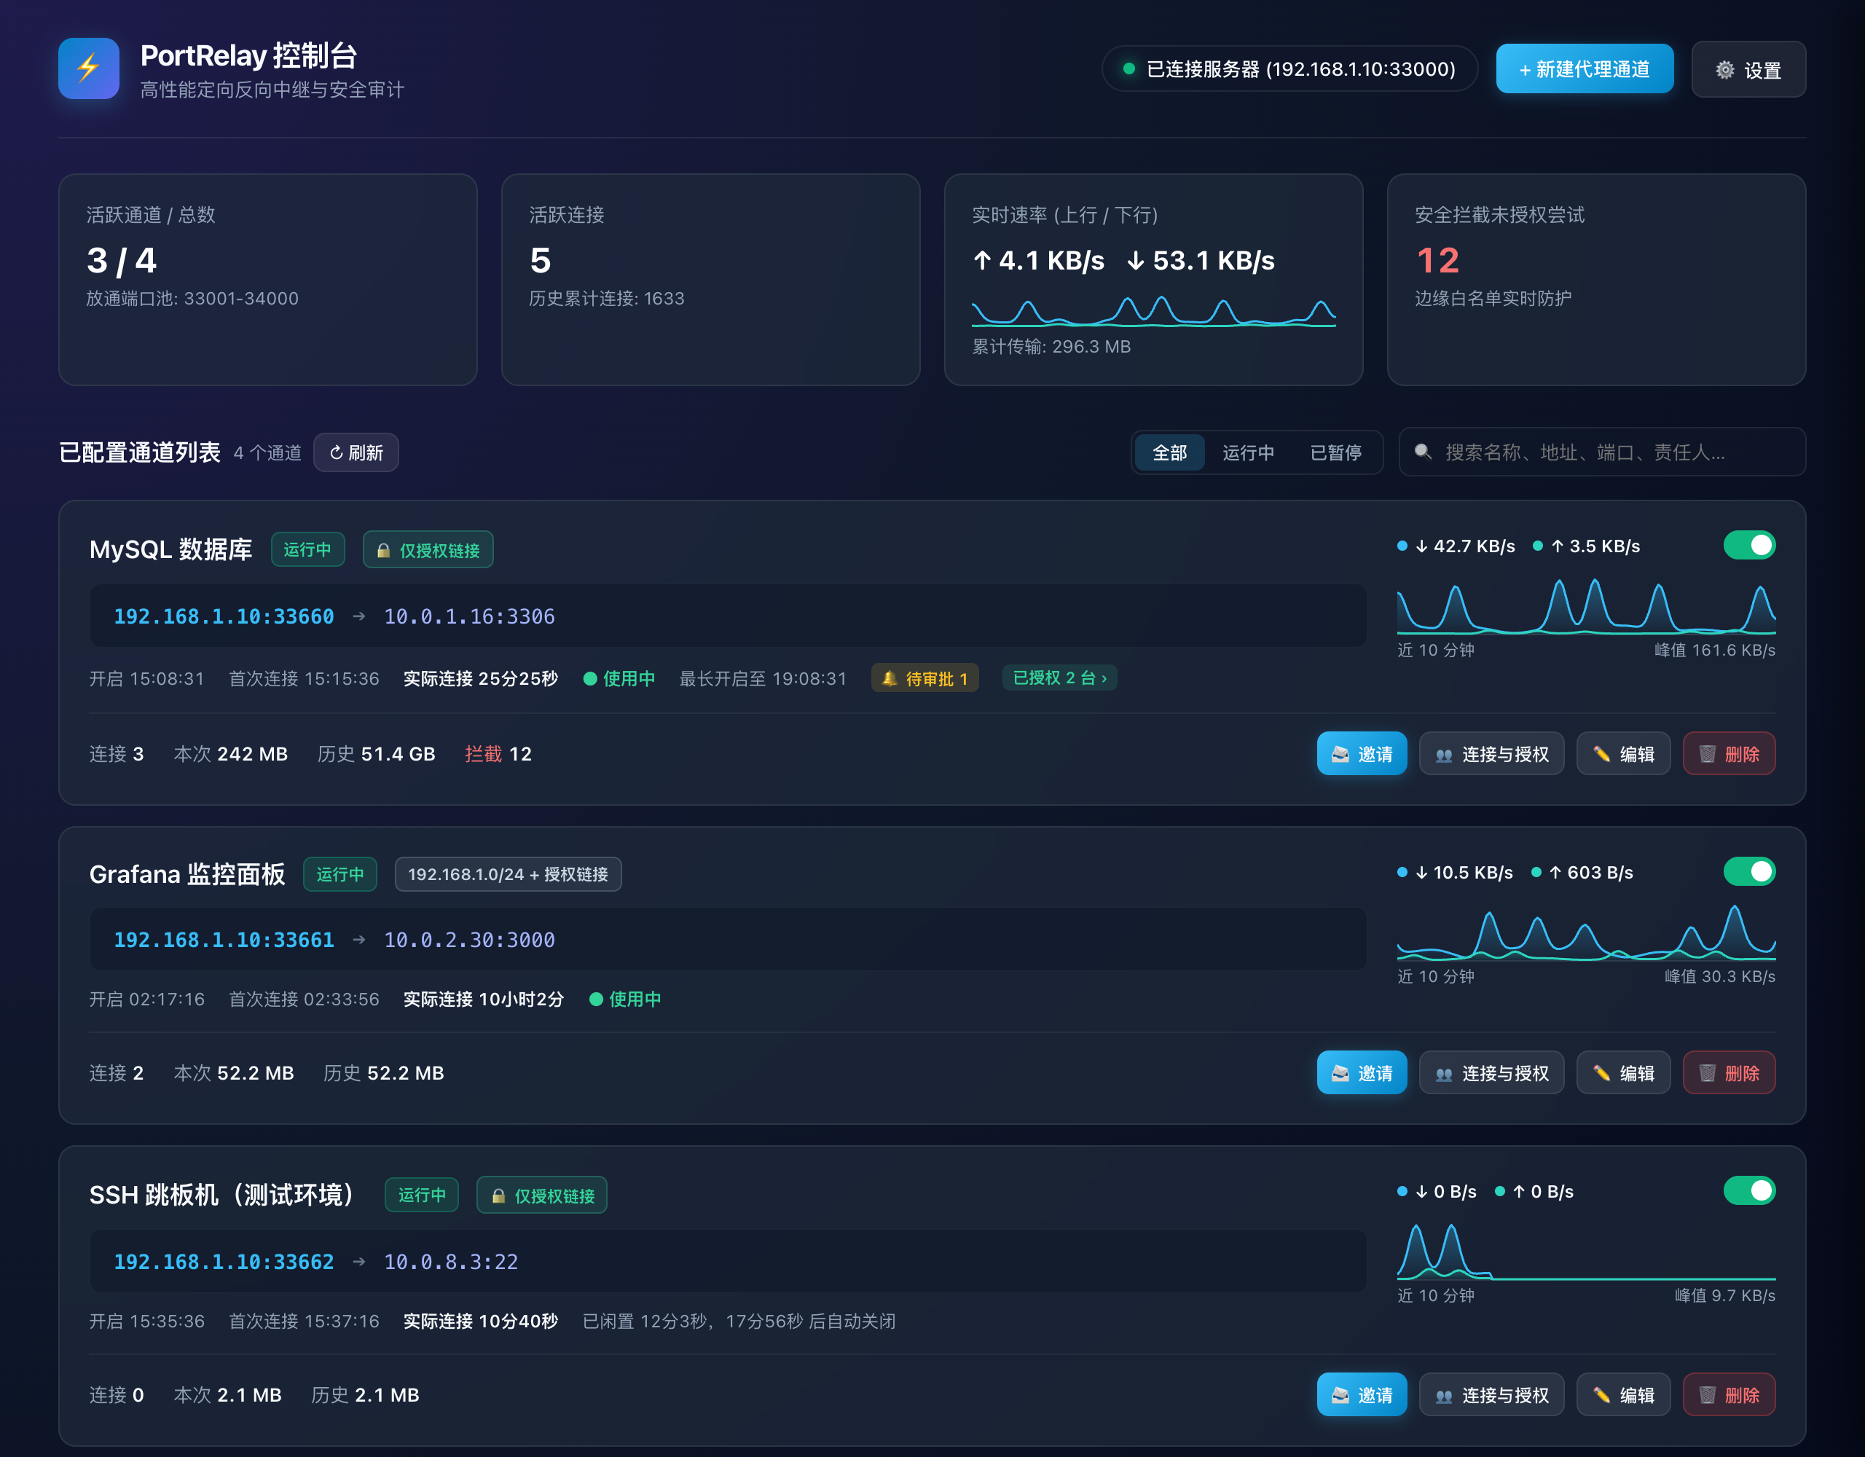Click the arrow between MySQL source and target addresses
Image resolution: width=1865 pixels, height=1457 pixels.
coord(358,616)
